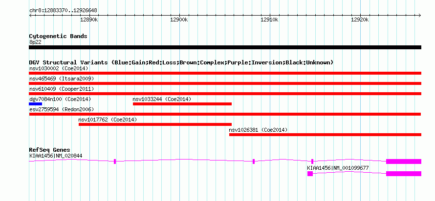Click label nsv1026381 (Coe2014)
This screenshot has height=201, width=435.
258,130
